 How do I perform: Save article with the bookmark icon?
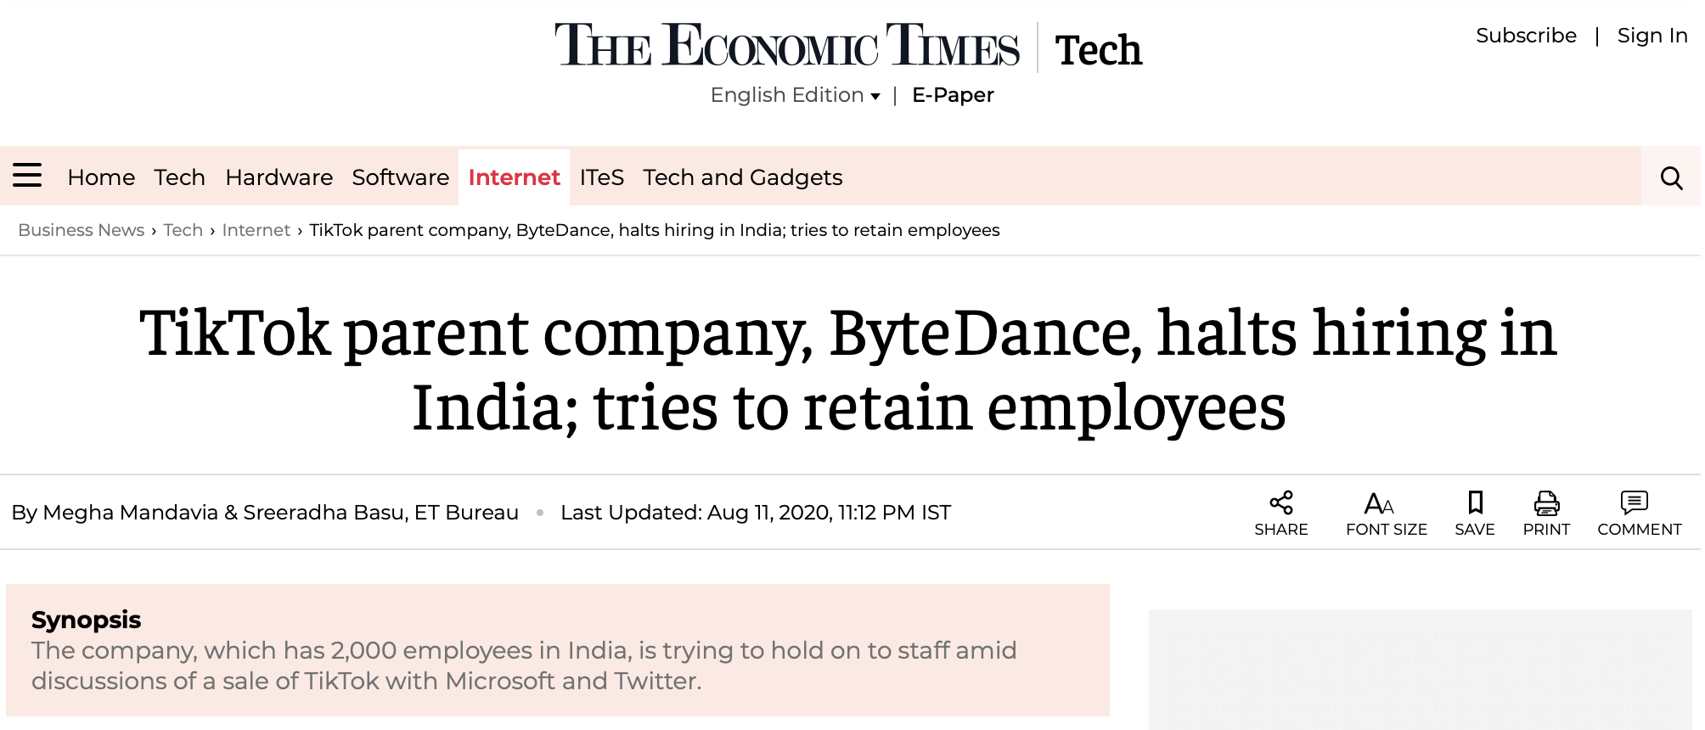coord(1475,503)
